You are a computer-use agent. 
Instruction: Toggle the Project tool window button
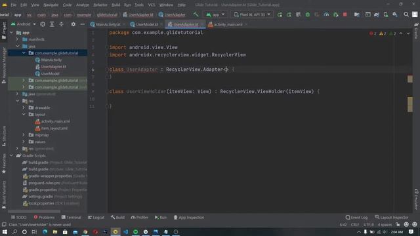click(4, 31)
